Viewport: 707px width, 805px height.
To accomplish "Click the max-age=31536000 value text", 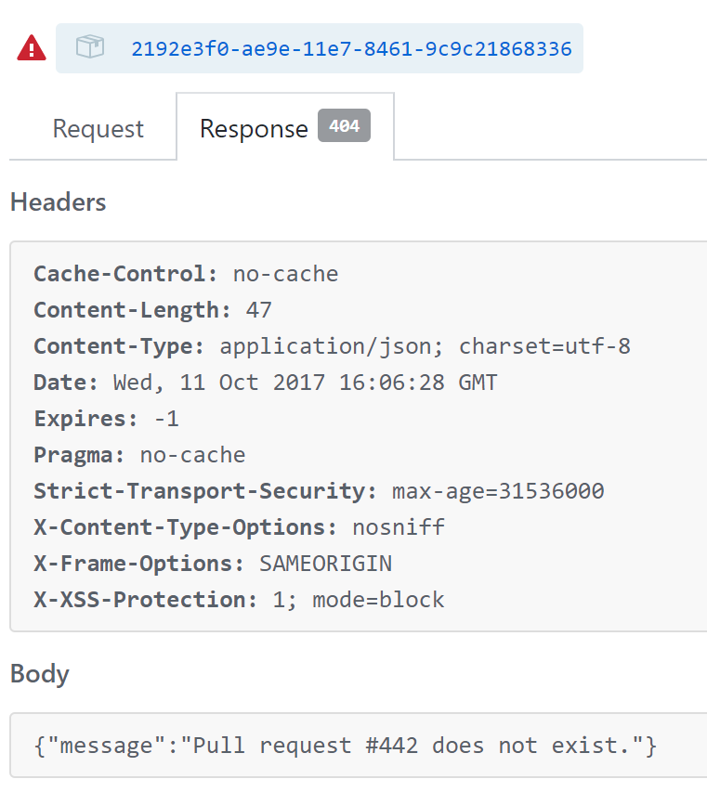I will [498, 491].
